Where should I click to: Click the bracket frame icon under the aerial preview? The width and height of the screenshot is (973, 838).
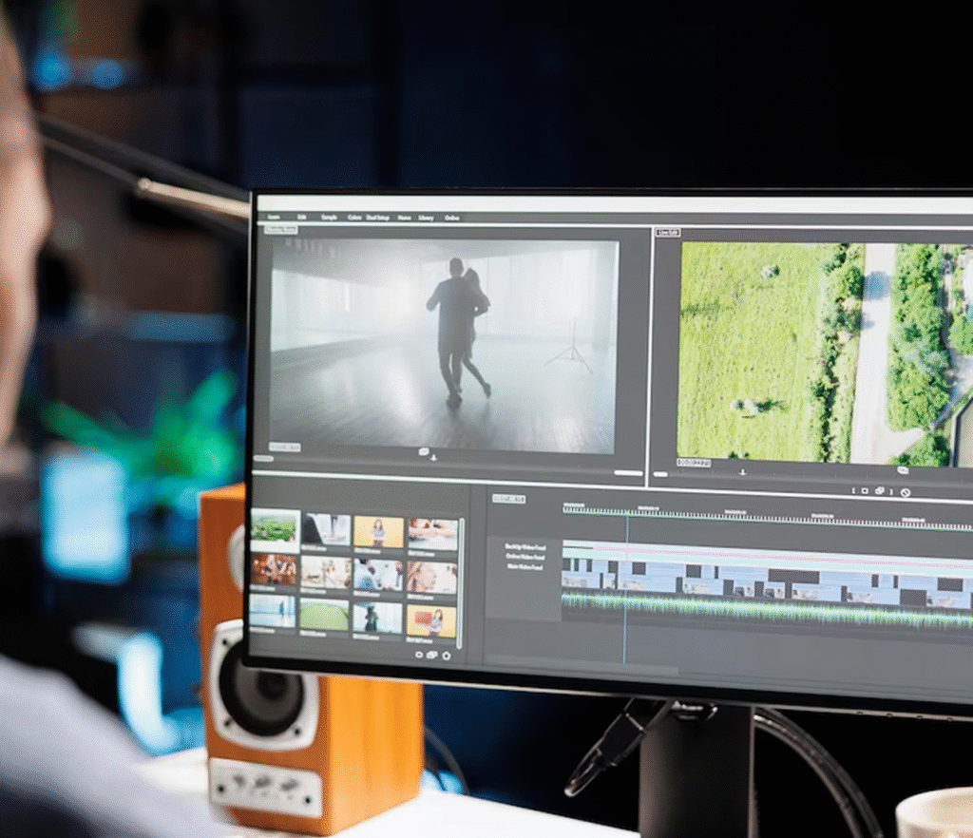click(x=864, y=491)
